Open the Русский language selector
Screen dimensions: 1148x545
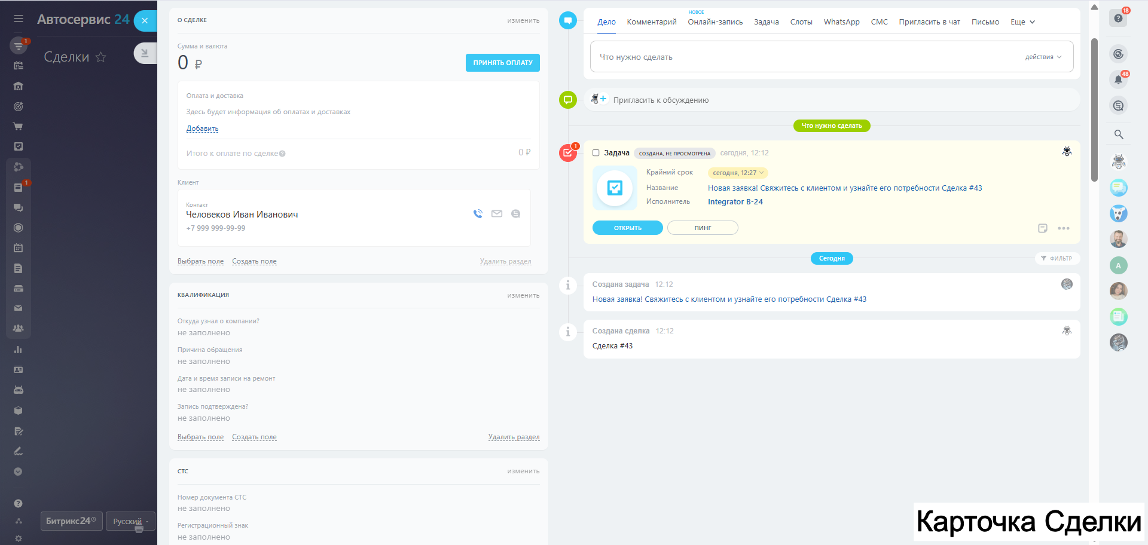click(130, 521)
